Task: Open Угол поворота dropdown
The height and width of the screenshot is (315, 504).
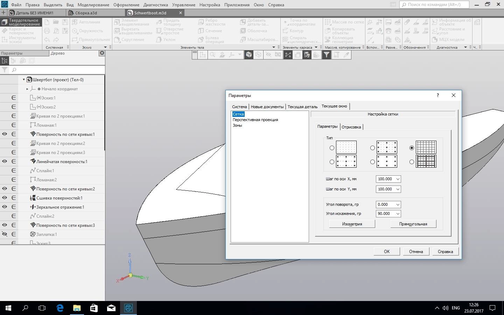Action: [398, 204]
